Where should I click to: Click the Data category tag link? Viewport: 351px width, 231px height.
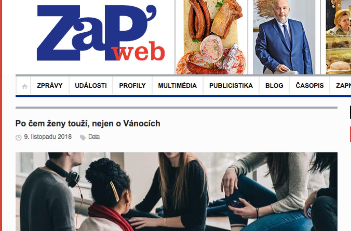pyautogui.click(x=94, y=137)
